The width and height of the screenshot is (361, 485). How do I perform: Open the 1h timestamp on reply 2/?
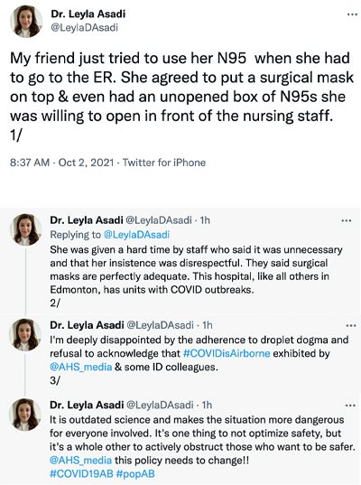pos(205,220)
